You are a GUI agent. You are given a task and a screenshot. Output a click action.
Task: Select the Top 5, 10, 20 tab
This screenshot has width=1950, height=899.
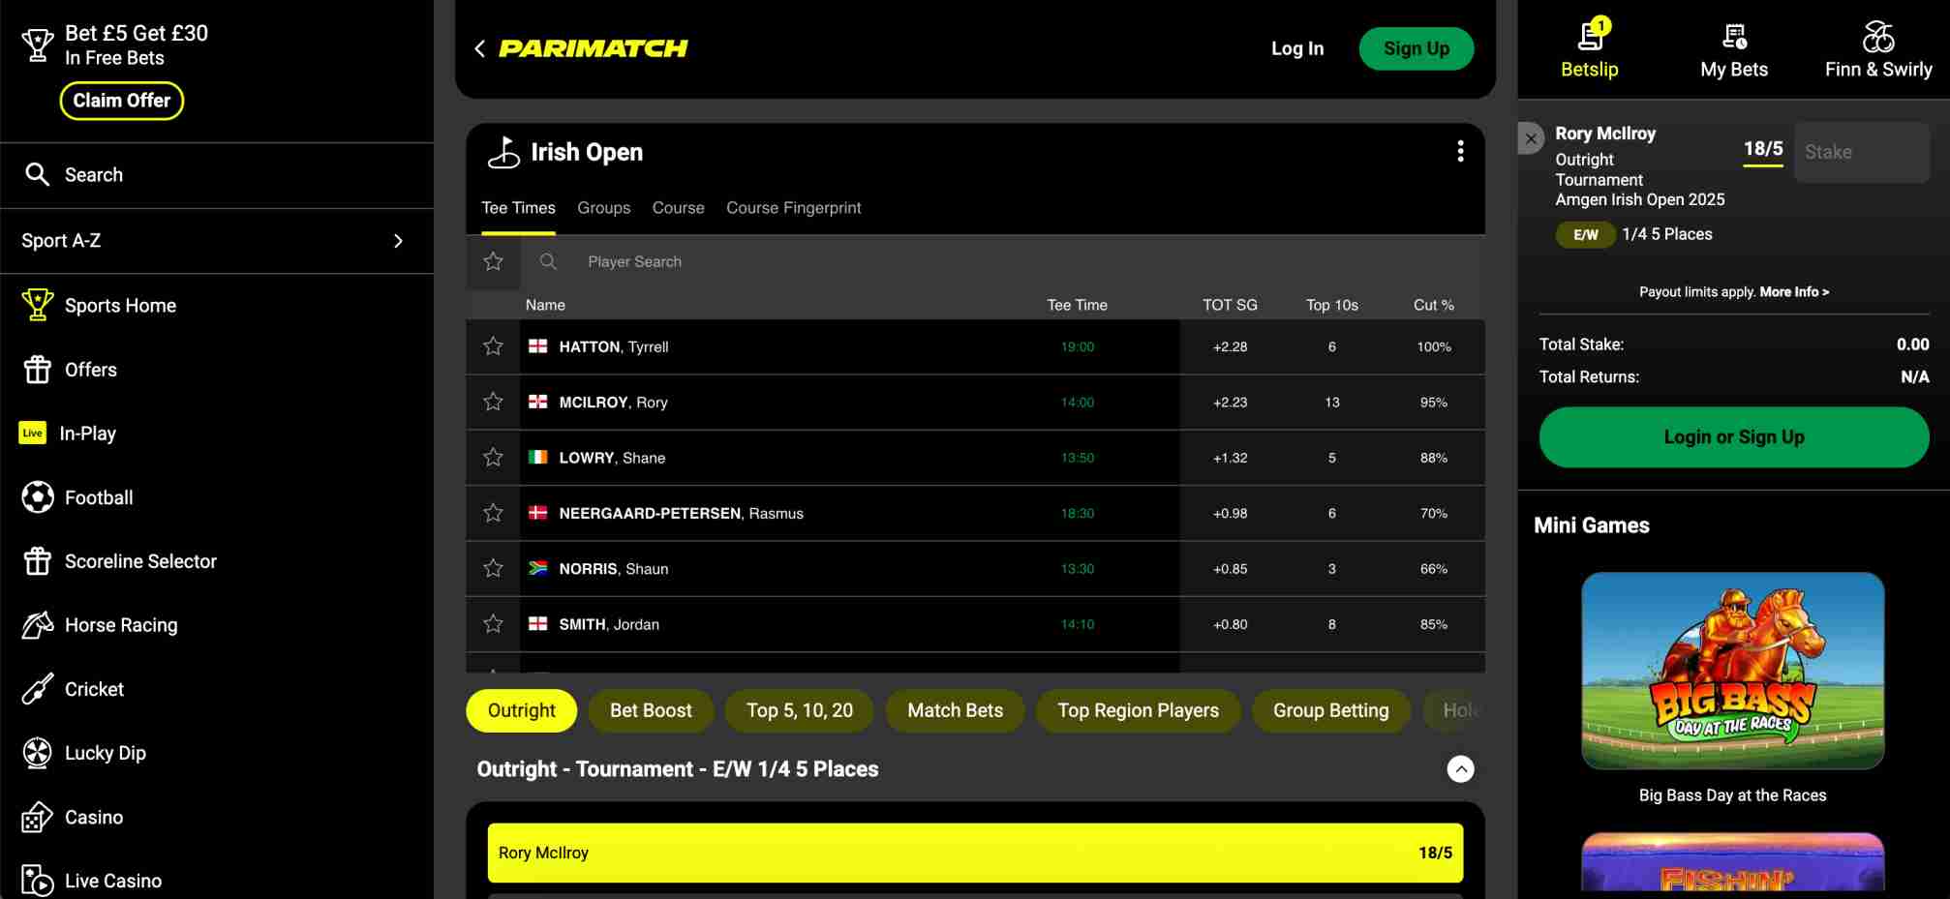pos(800,710)
